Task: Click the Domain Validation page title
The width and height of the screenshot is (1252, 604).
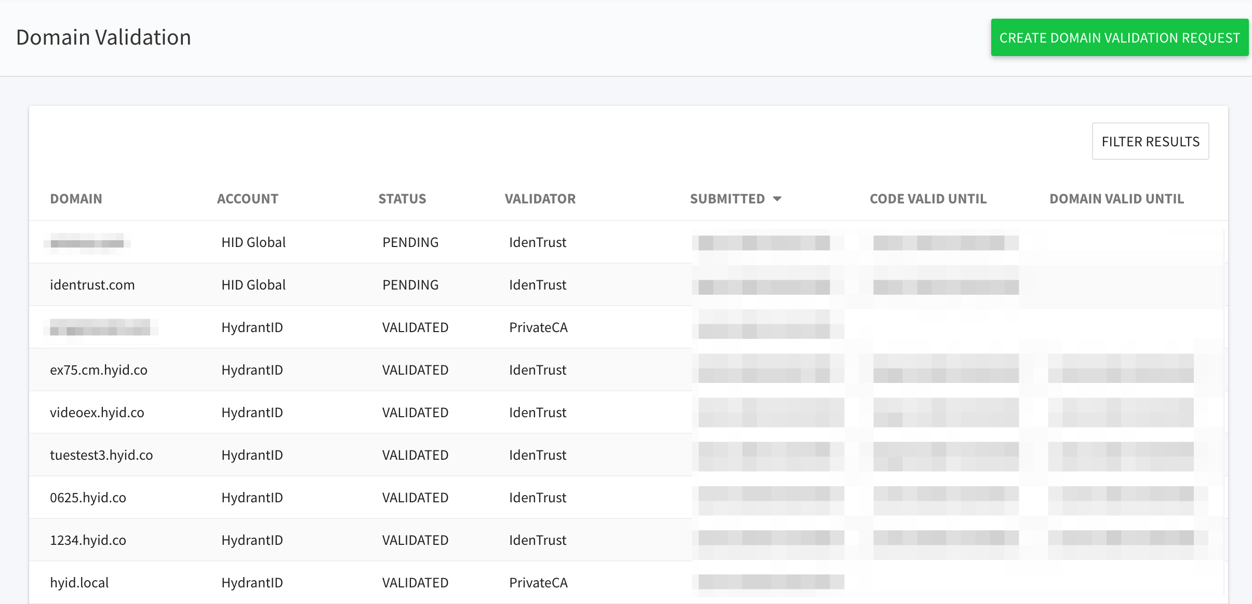Action: pyautogui.click(x=103, y=37)
